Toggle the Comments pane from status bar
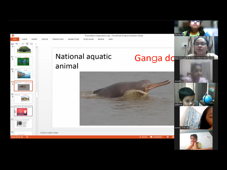This screenshot has height=170, width=227. click(x=156, y=137)
